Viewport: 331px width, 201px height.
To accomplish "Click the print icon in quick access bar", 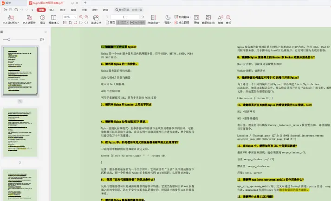I will click(x=16, y=10).
